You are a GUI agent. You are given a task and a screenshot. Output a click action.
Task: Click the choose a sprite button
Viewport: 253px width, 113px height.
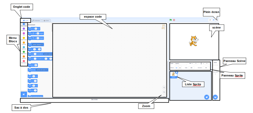(207, 97)
